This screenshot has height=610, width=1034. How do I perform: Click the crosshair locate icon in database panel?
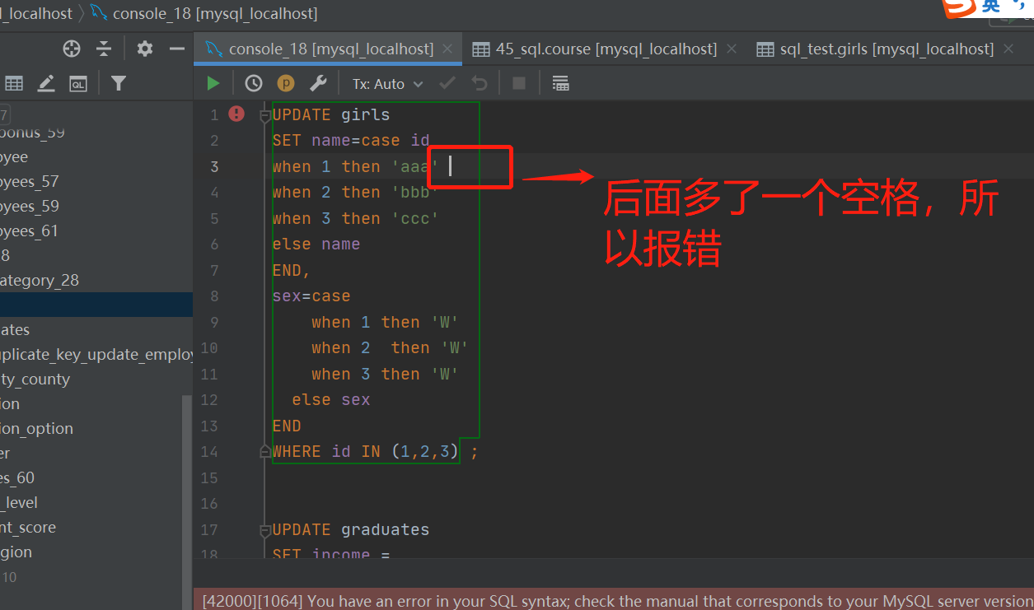[72, 49]
